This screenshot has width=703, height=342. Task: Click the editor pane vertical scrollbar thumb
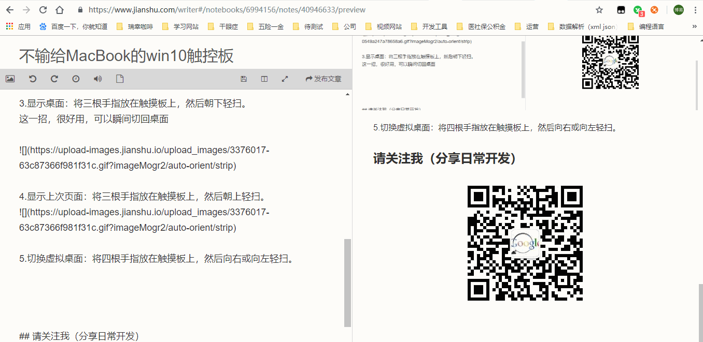tap(347, 282)
